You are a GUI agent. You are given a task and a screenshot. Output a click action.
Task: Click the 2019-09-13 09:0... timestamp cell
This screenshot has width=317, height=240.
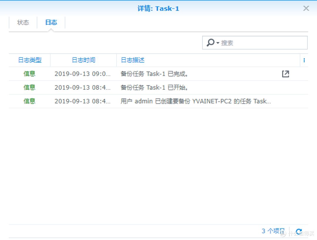[82, 74]
